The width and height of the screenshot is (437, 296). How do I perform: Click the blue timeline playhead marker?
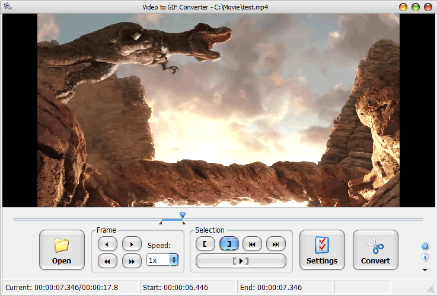point(183,215)
